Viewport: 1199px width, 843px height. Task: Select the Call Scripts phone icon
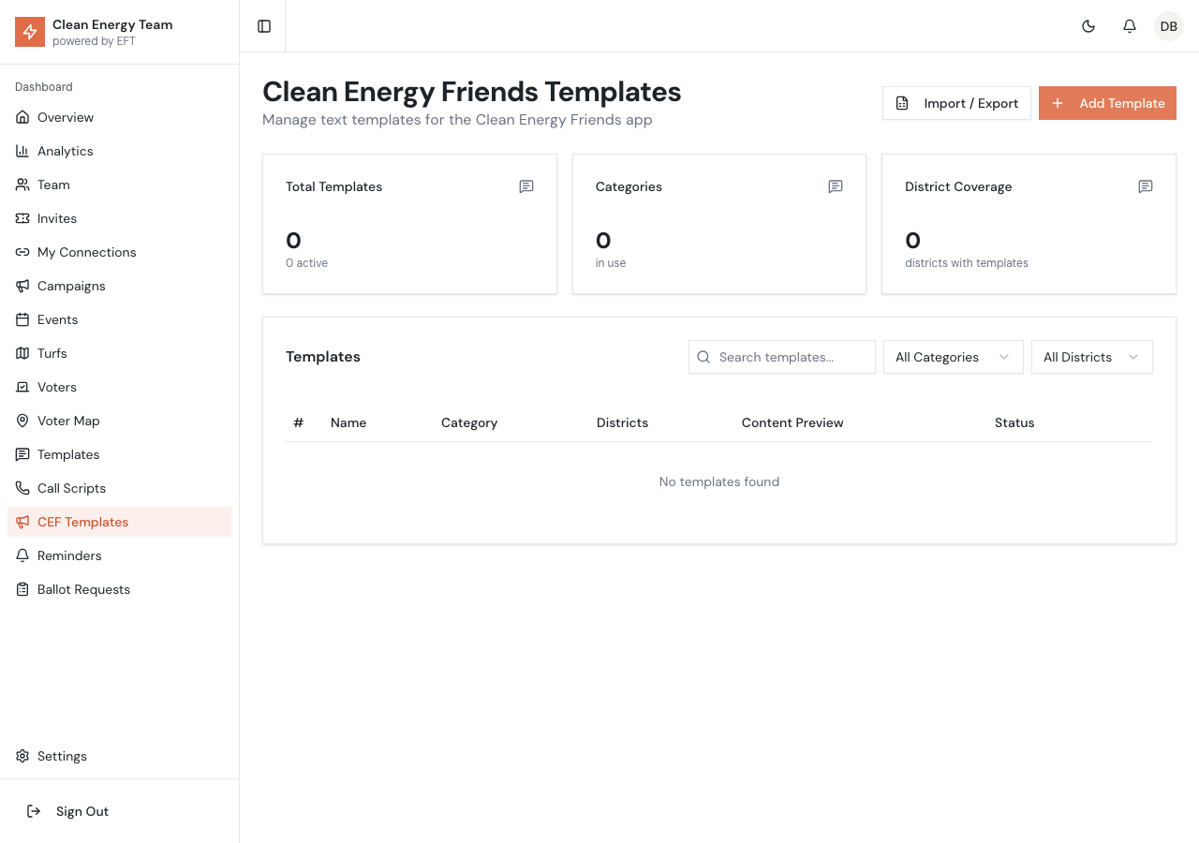(x=22, y=488)
